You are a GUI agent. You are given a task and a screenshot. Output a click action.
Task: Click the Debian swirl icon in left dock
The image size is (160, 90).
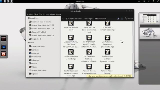pos(3,39)
